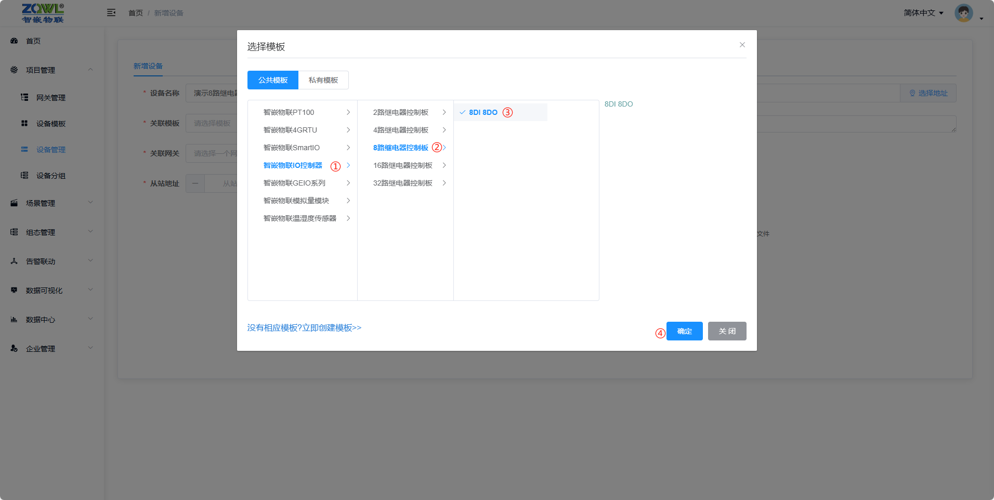Toggle the sidebar collapse hamburger icon

(x=111, y=12)
